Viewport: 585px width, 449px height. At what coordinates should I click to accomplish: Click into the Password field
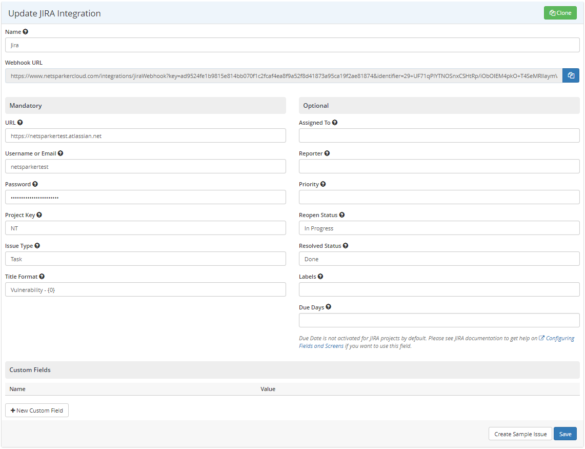(x=146, y=197)
